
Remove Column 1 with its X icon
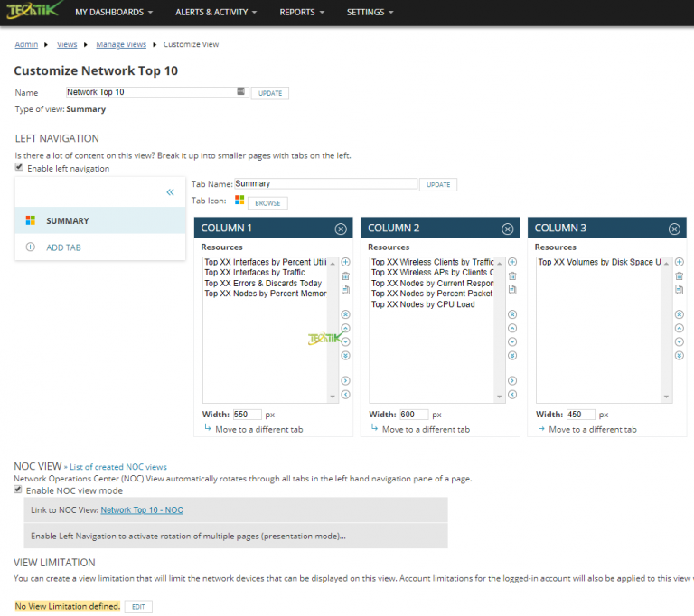pos(341,229)
